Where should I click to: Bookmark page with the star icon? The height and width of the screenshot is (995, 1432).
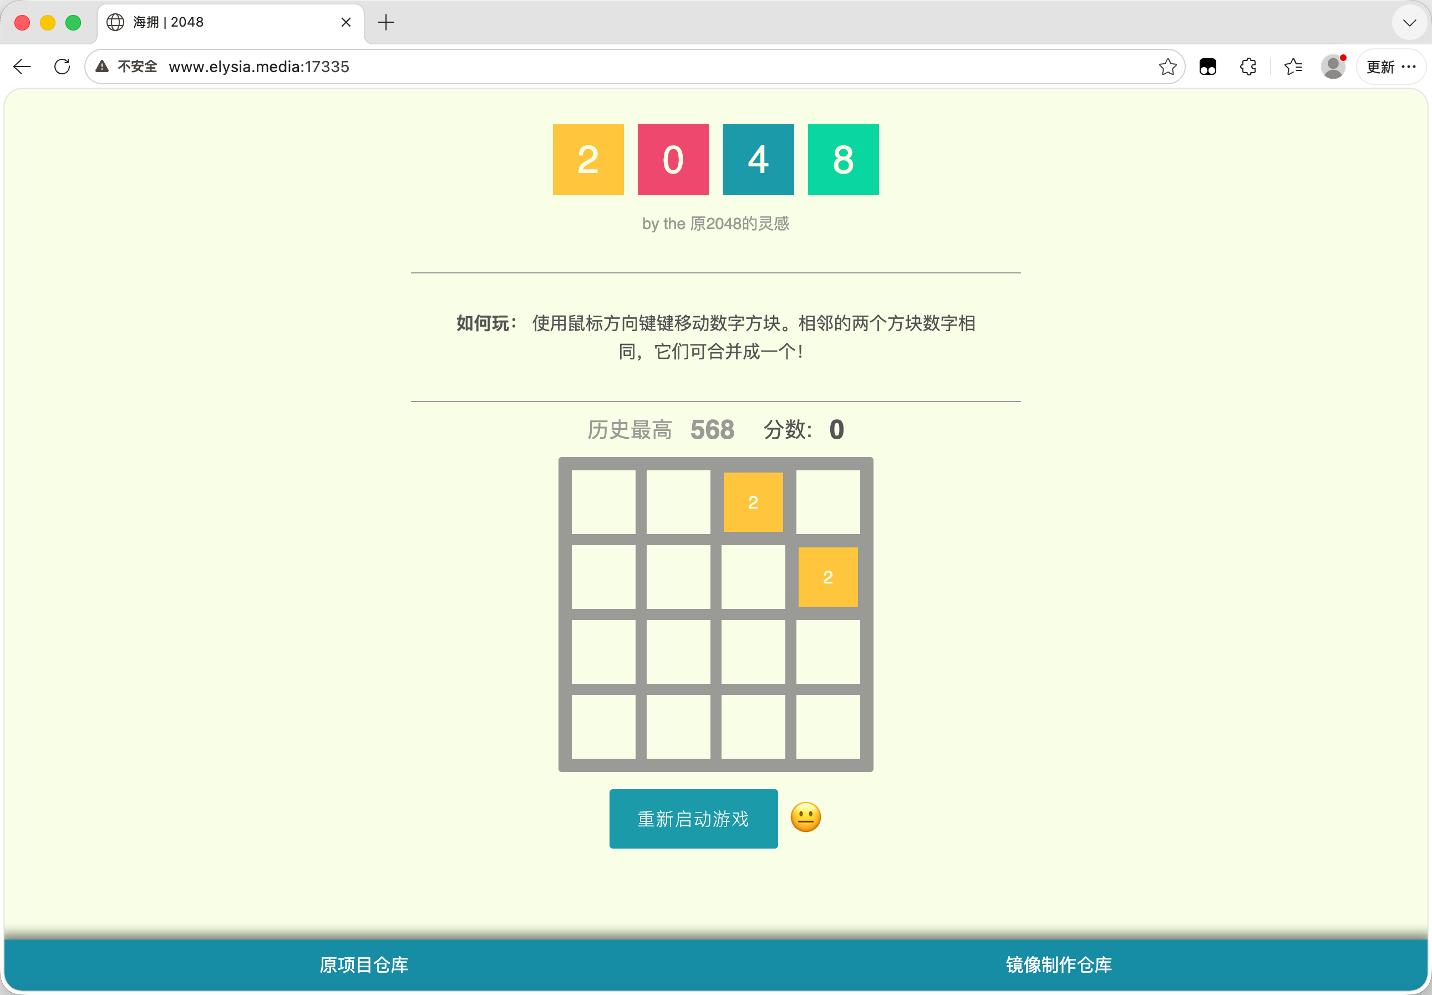tap(1167, 67)
